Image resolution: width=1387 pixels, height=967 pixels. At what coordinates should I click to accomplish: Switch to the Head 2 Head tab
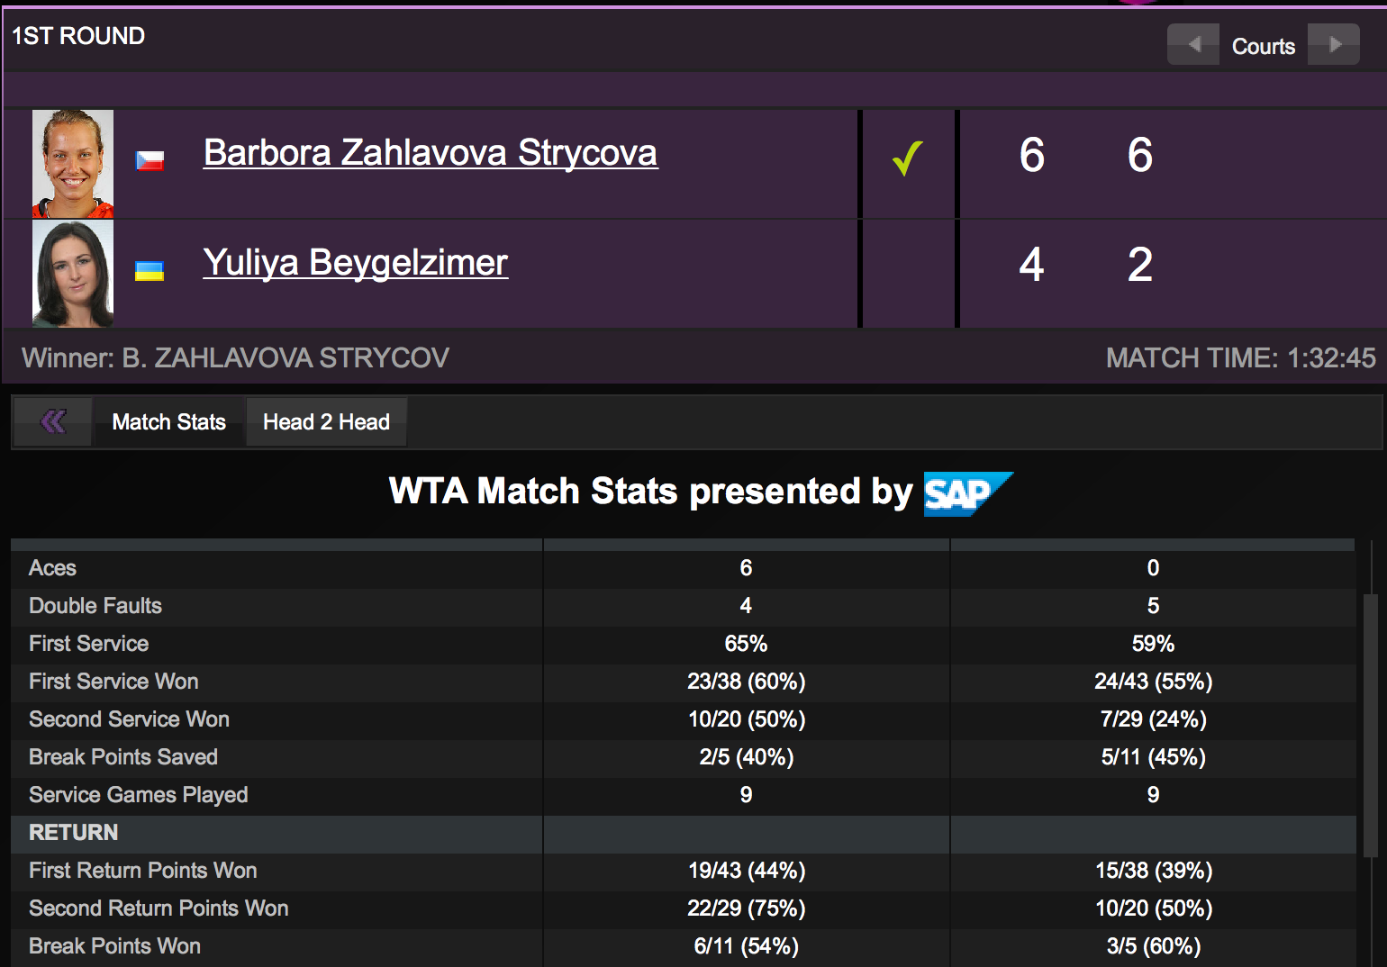[326, 422]
